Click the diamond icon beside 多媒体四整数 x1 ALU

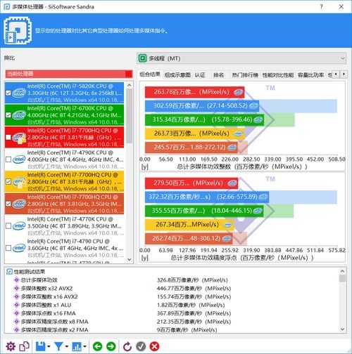point(16,305)
